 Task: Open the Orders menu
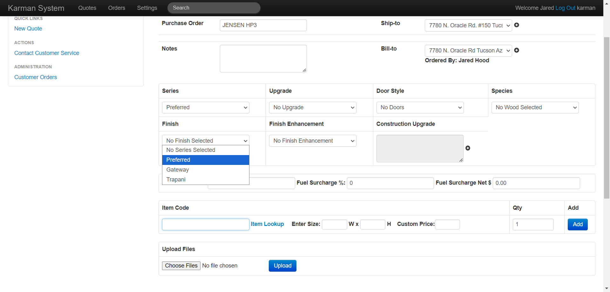(117, 8)
